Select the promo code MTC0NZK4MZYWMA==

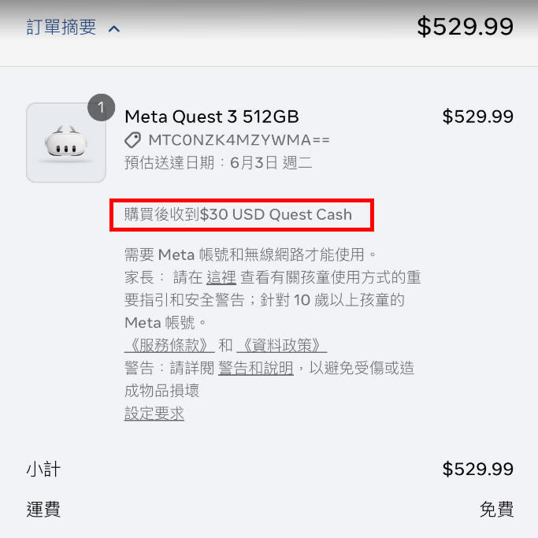point(239,140)
